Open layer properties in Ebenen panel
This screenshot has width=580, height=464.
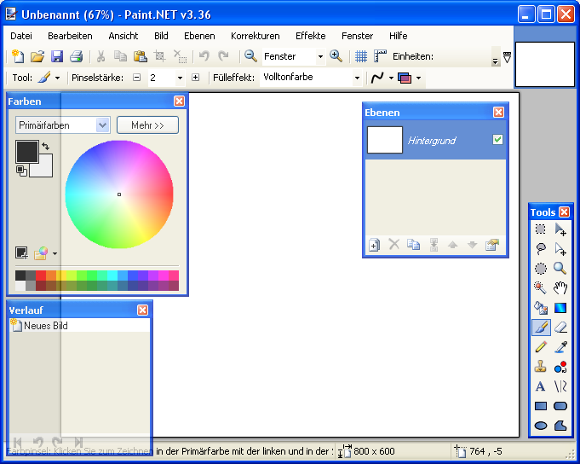(492, 245)
